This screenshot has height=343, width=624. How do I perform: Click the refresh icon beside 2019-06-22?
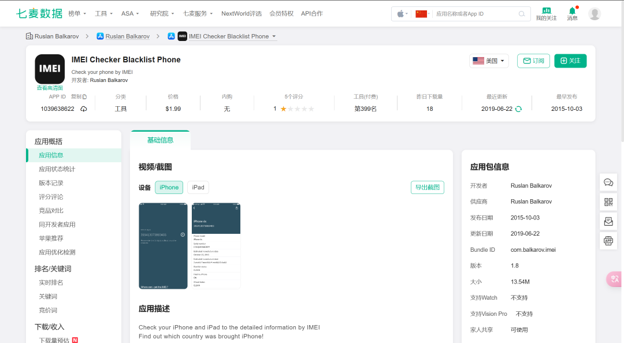click(518, 109)
